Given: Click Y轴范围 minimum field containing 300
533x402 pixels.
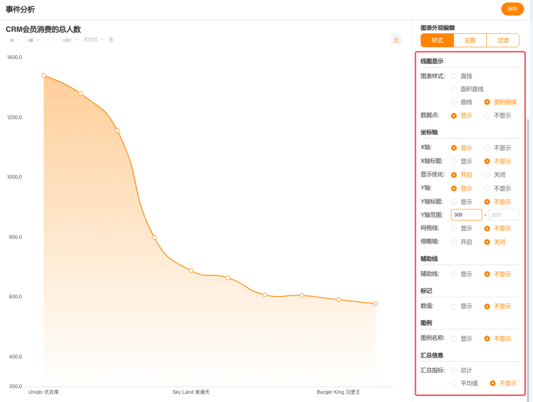Looking at the screenshot, I should tap(466, 215).
